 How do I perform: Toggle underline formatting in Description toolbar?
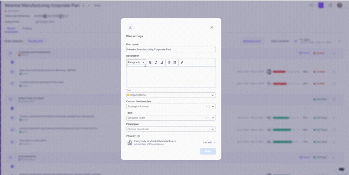pyautogui.click(x=162, y=62)
